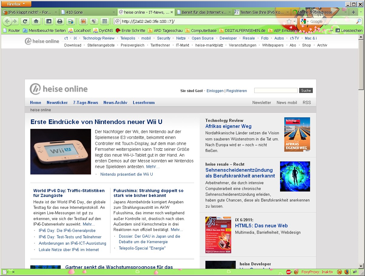Click the grey heart-shaped toolbar icon
The width and height of the screenshot is (365, 276).
point(94,21)
